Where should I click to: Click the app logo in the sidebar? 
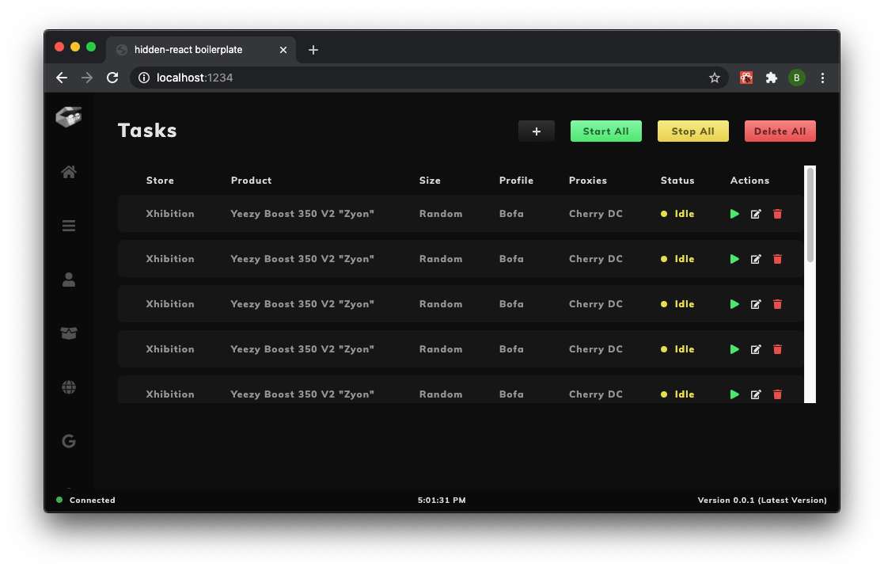pyautogui.click(x=69, y=116)
